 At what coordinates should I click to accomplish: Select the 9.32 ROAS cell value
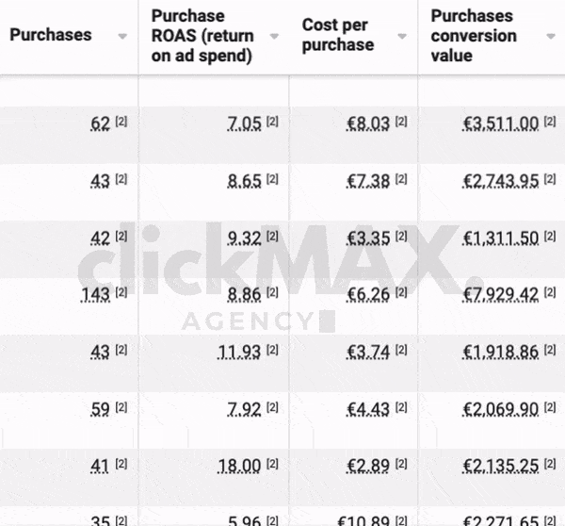click(244, 238)
